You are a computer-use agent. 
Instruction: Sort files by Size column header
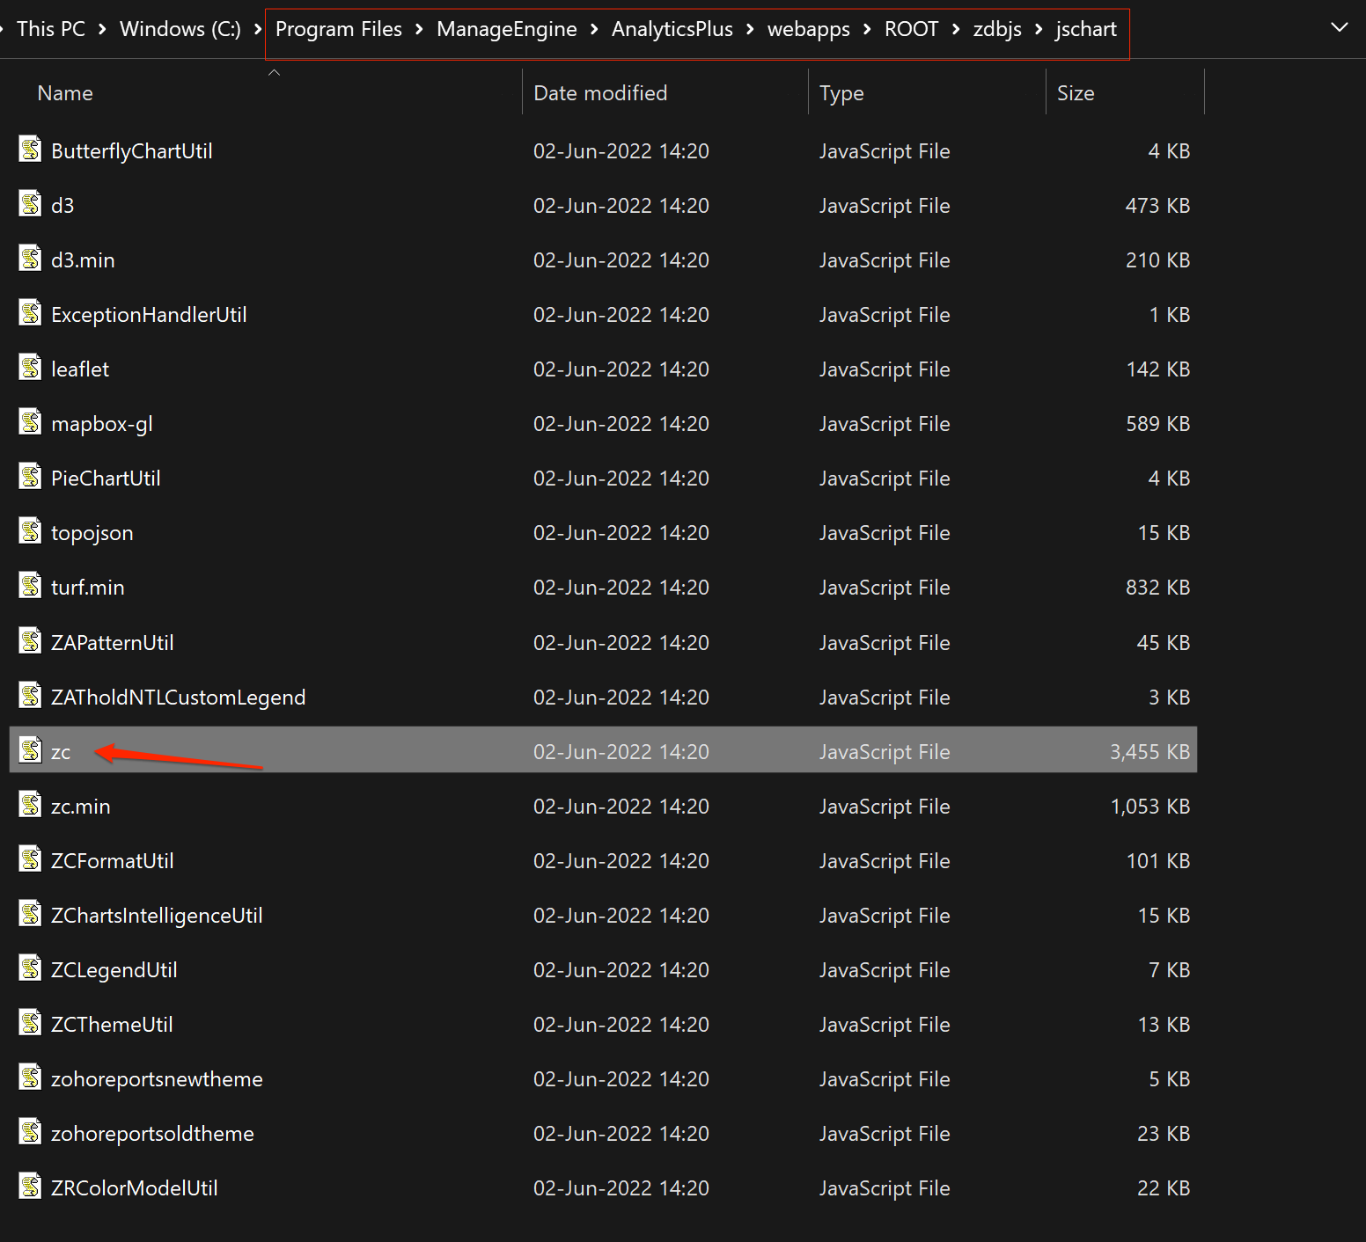point(1076,93)
